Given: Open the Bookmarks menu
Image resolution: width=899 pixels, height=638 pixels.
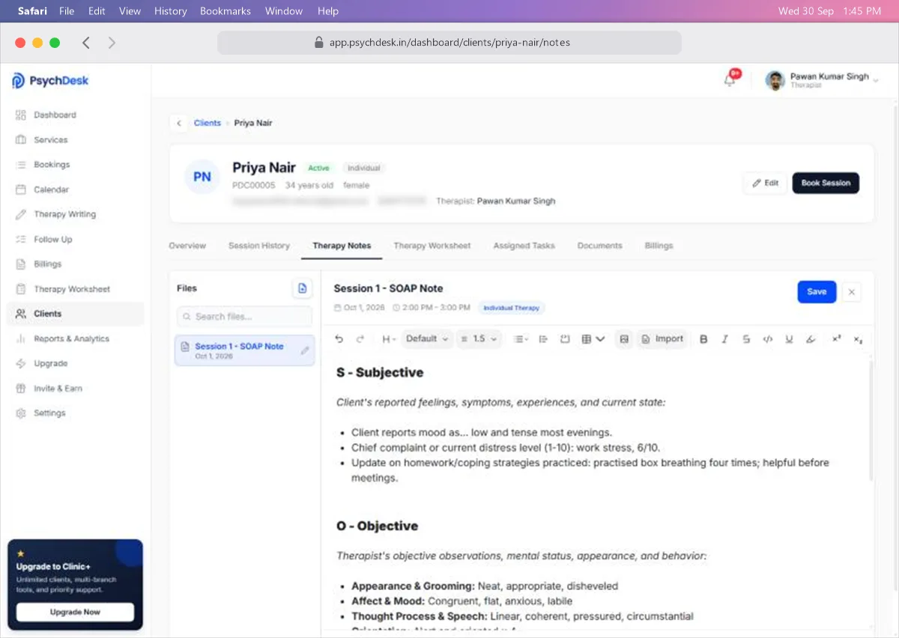Looking at the screenshot, I should (225, 11).
